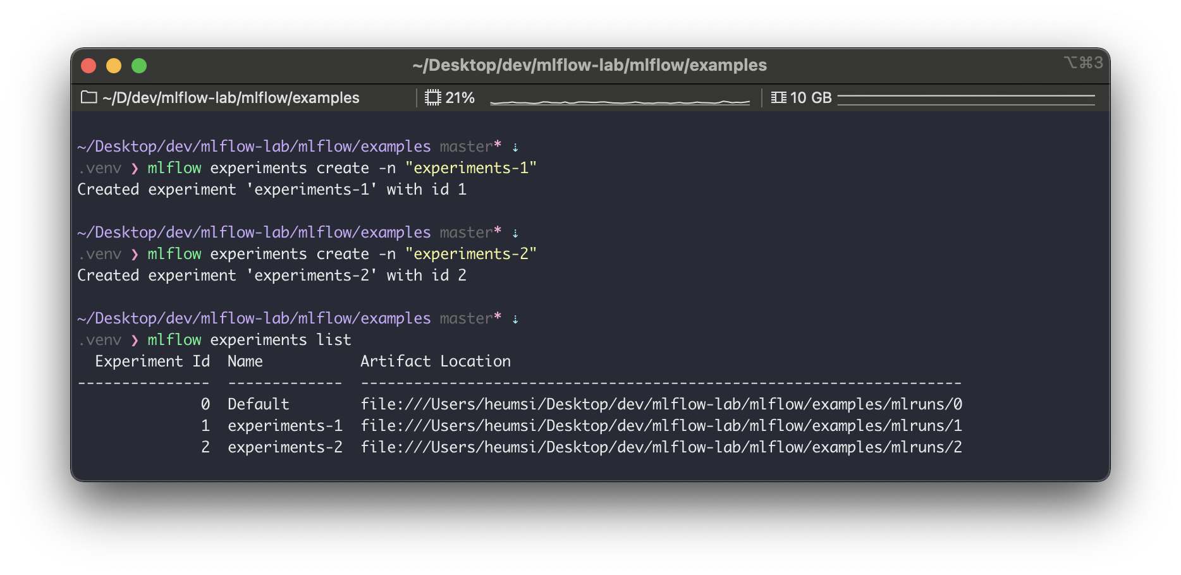Click the window title path text
The height and width of the screenshot is (575, 1181).
click(x=589, y=65)
